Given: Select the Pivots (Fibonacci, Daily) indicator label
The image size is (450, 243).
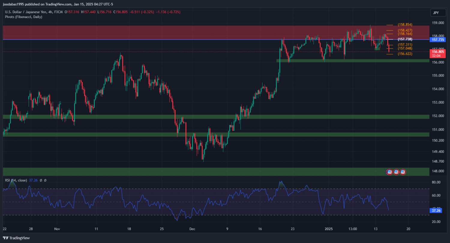Looking at the screenshot, I should point(23,17).
